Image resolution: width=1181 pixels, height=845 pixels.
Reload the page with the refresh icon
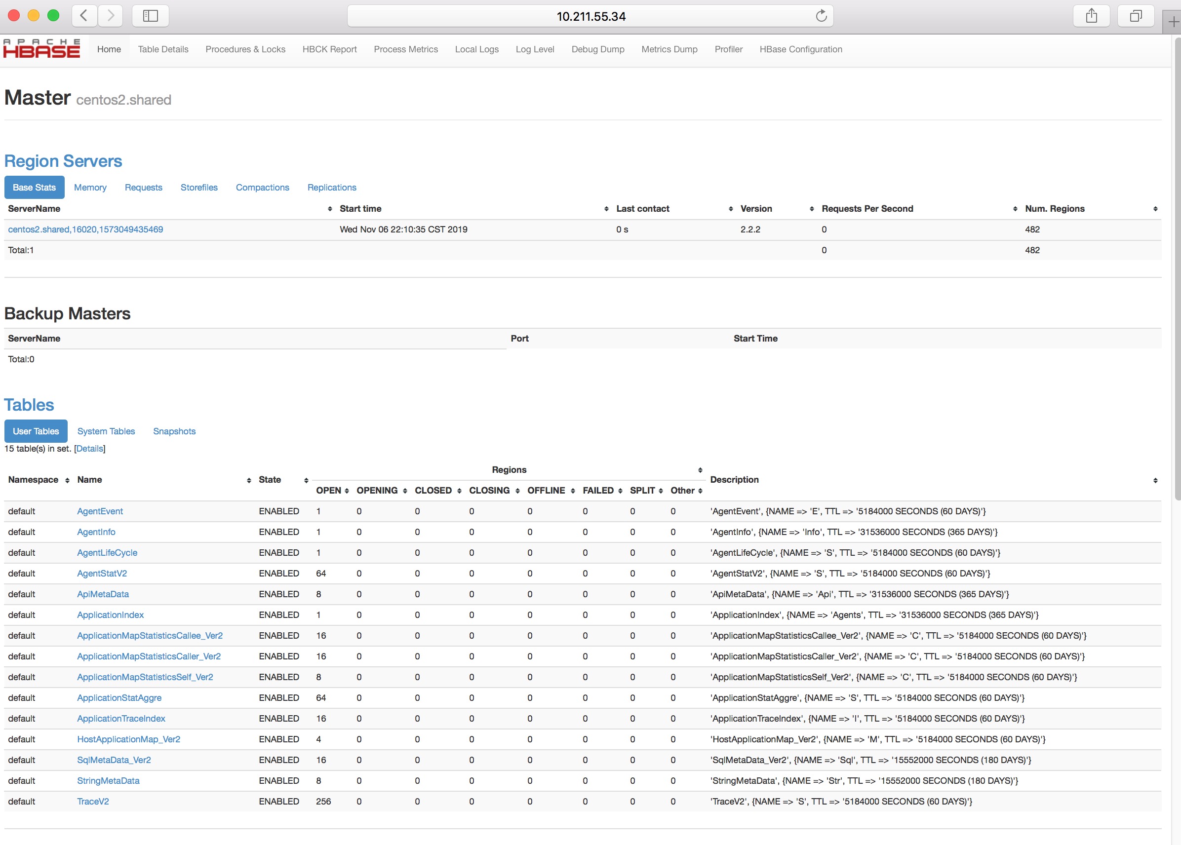pyautogui.click(x=821, y=16)
